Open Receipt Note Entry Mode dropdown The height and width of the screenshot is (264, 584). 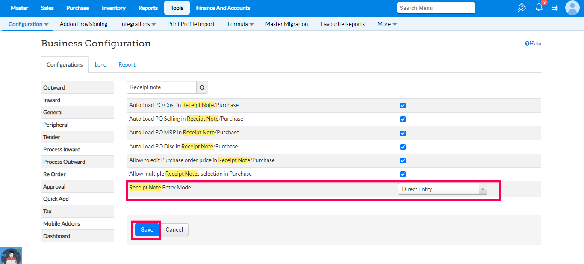[x=442, y=189]
